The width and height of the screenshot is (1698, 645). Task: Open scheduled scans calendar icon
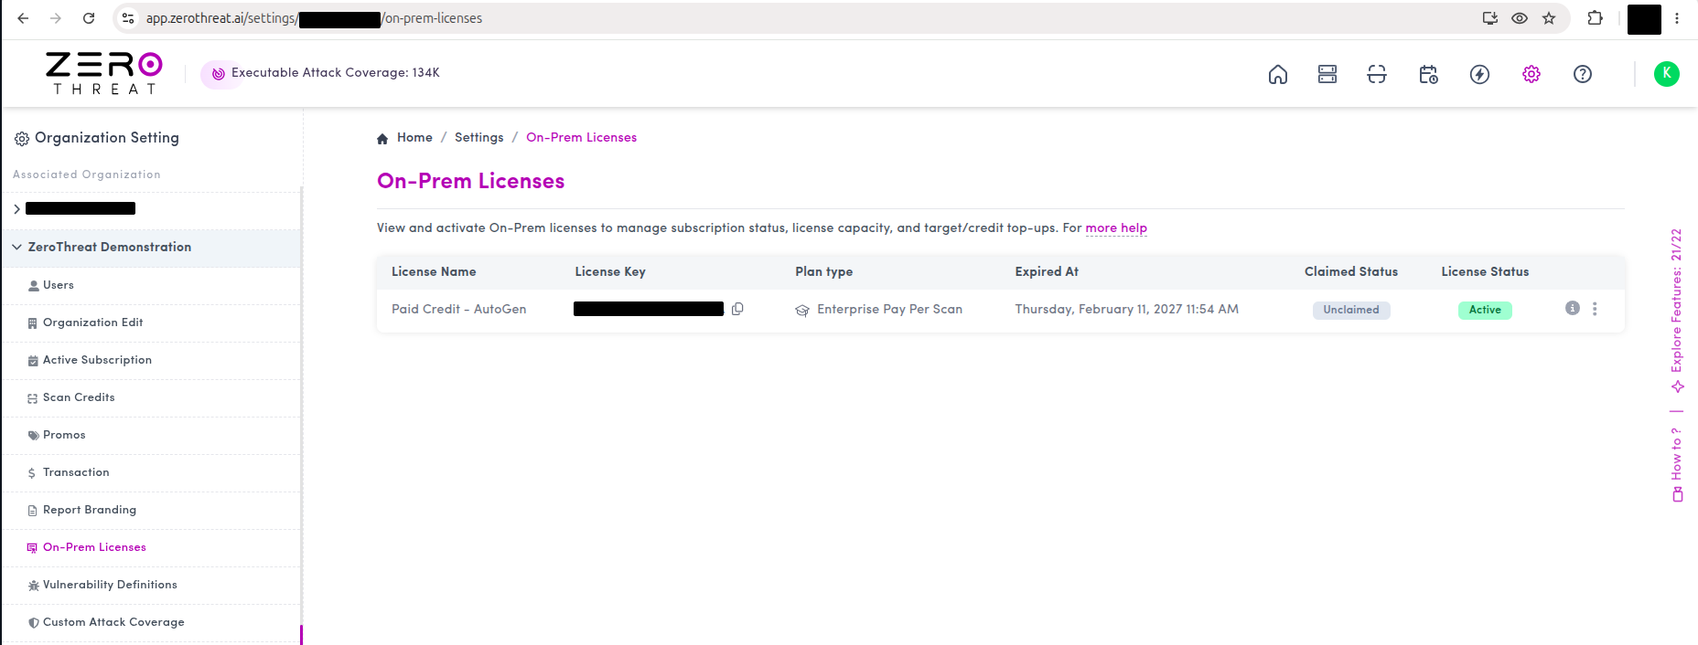click(x=1428, y=74)
